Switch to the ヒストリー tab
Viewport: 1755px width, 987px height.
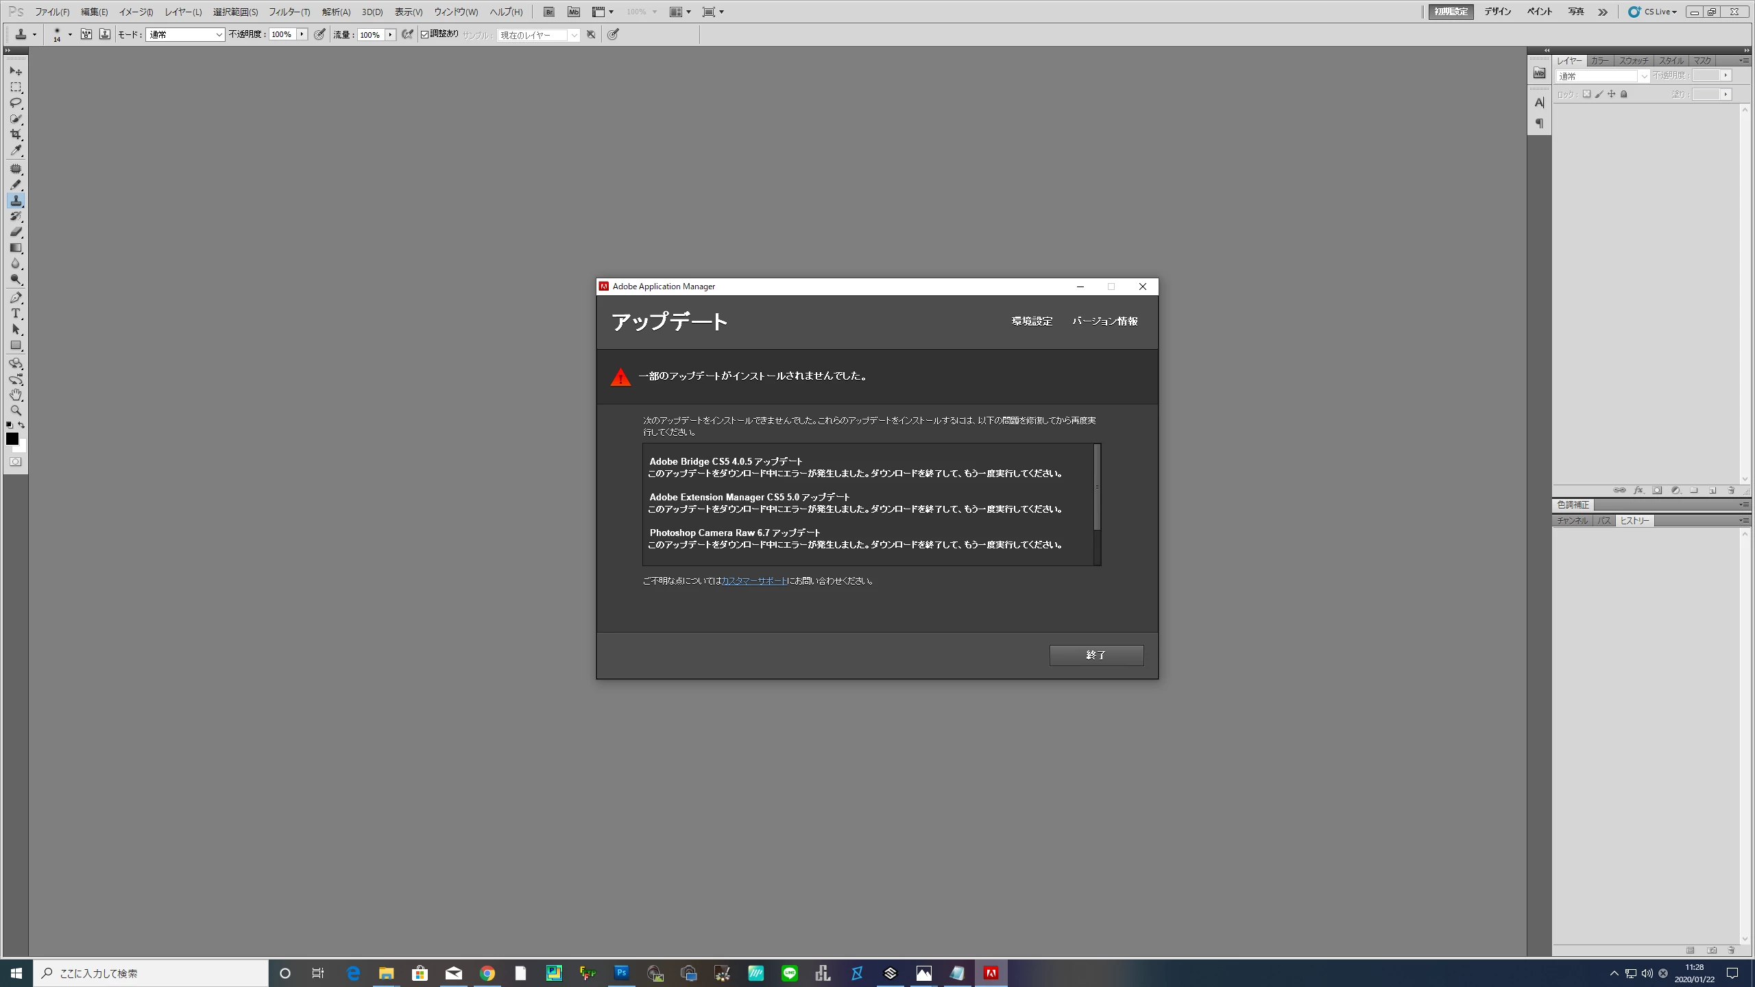(1634, 521)
